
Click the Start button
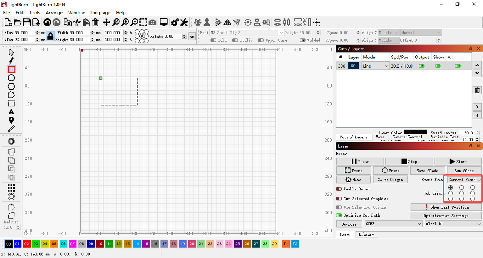[458, 161]
